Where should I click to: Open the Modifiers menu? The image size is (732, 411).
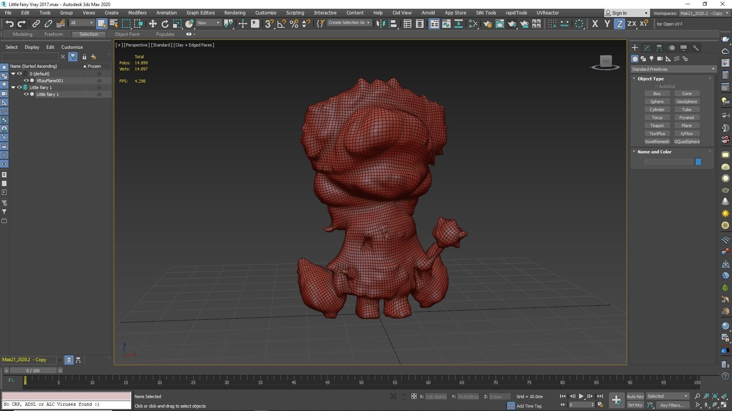[137, 13]
